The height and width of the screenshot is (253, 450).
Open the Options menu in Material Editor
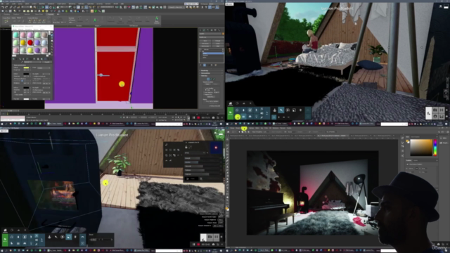36,30
